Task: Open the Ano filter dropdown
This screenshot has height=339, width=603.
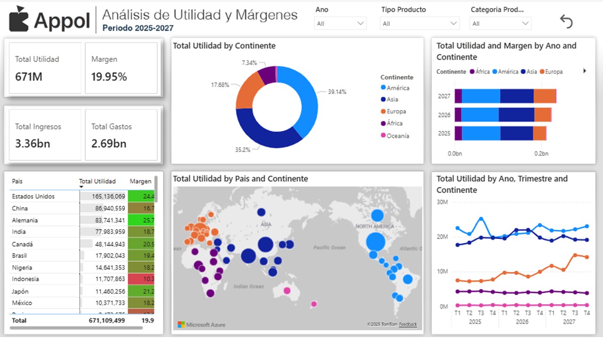Action: [361, 23]
